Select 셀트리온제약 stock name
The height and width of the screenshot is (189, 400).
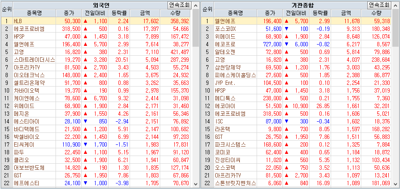coord(29,83)
